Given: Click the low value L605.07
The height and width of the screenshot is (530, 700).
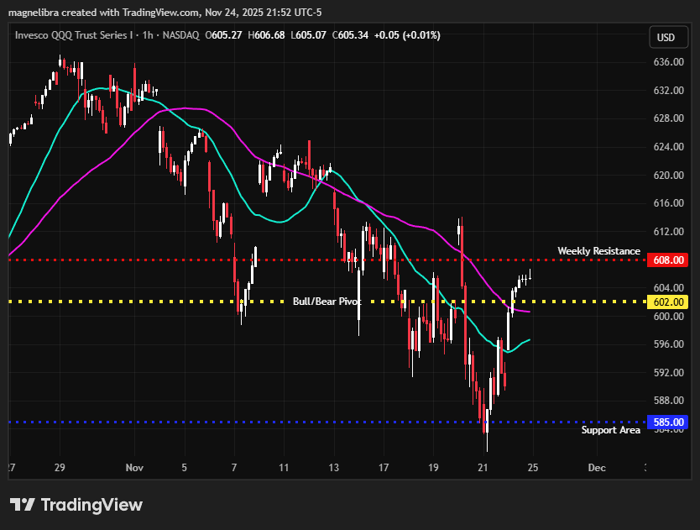Looking at the screenshot, I should pos(309,35).
